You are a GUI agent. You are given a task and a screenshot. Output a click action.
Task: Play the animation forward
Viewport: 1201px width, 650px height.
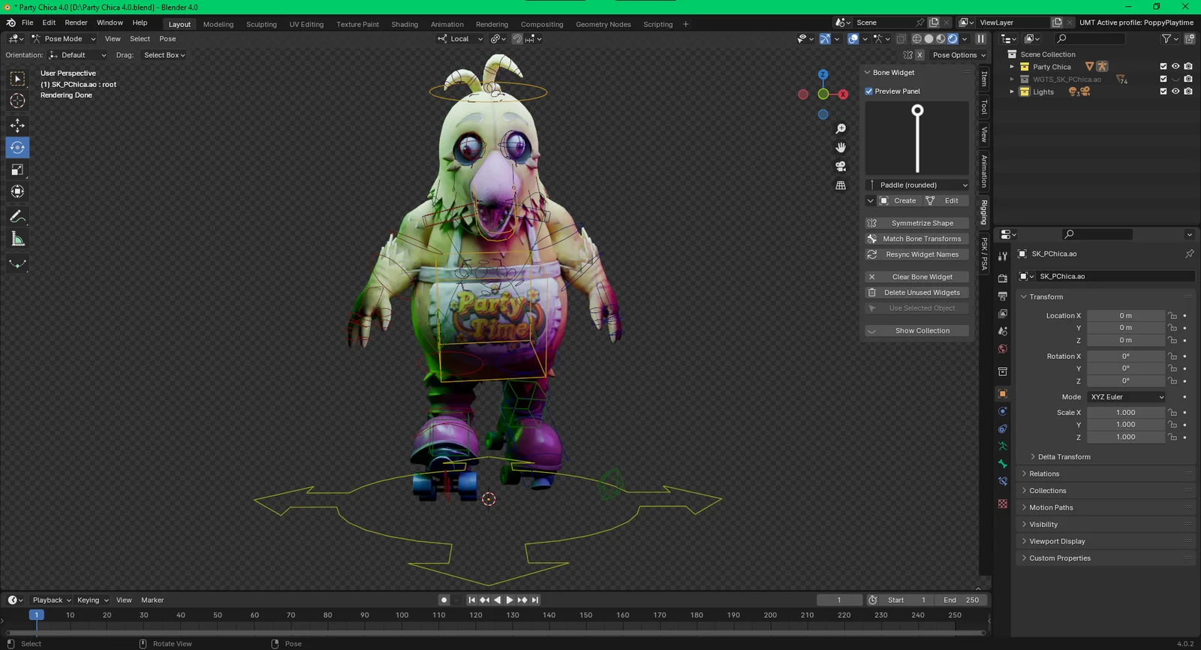click(510, 600)
